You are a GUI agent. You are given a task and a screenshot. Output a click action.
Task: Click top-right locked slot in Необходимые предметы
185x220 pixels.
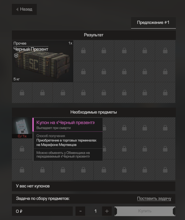(x=165, y=128)
